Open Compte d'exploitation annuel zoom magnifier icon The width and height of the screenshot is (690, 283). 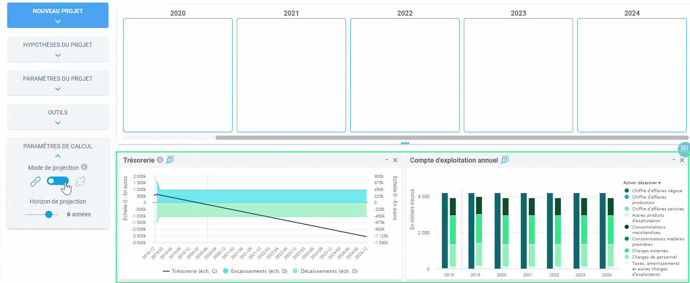505,160
